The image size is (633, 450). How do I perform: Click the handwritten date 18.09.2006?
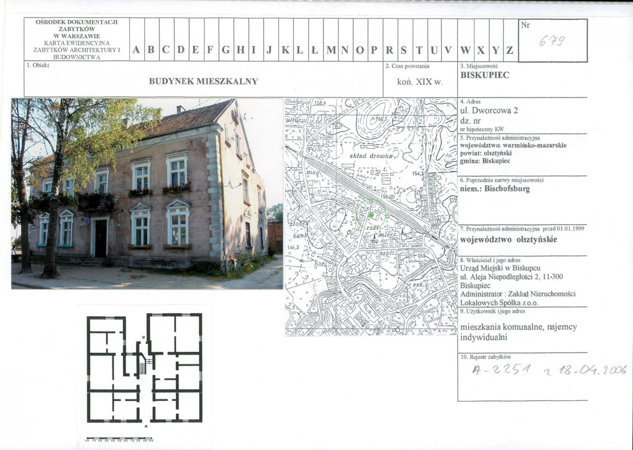(592, 370)
